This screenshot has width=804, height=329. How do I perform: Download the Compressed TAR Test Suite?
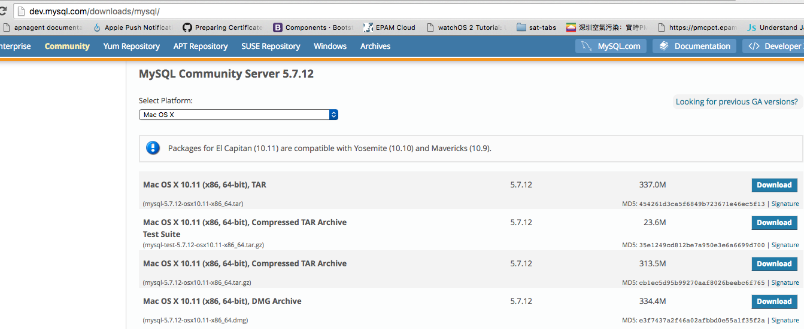point(774,223)
